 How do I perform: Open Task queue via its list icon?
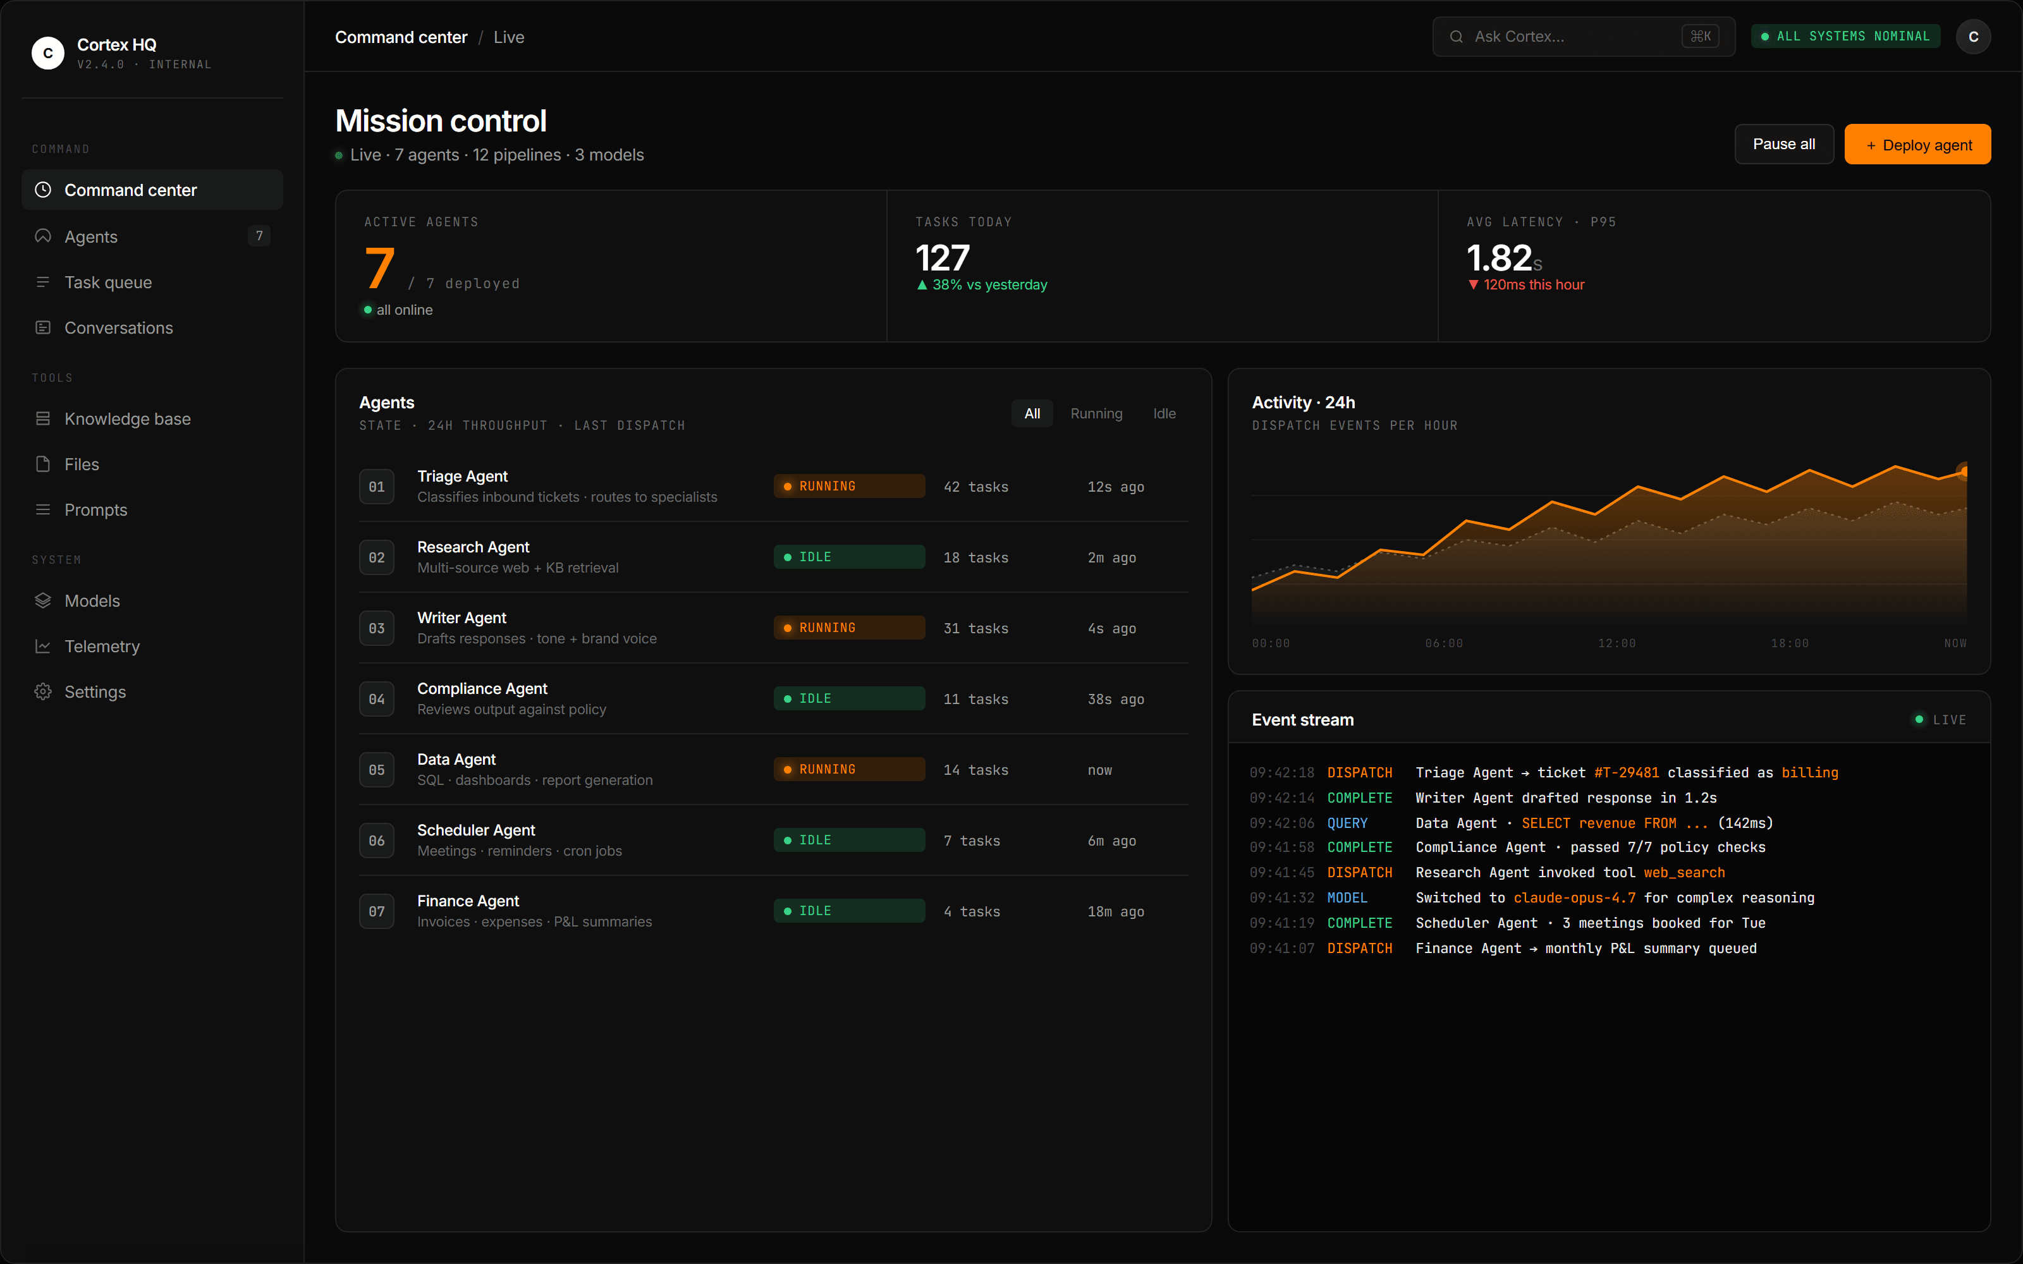tap(42, 283)
